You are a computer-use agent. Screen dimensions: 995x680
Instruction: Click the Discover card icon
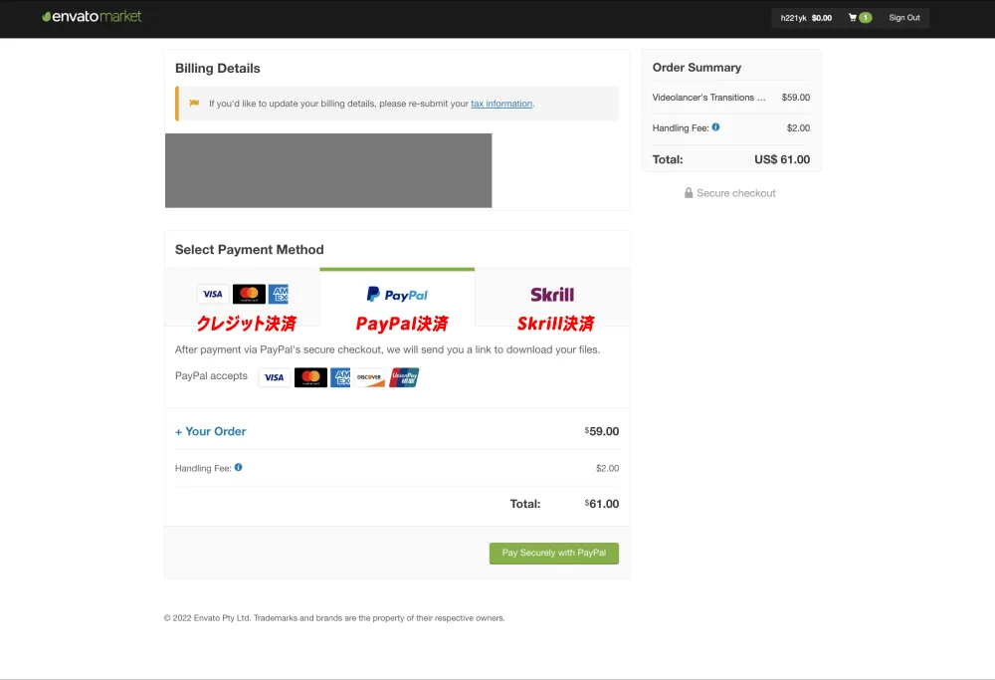tap(369, 377)
